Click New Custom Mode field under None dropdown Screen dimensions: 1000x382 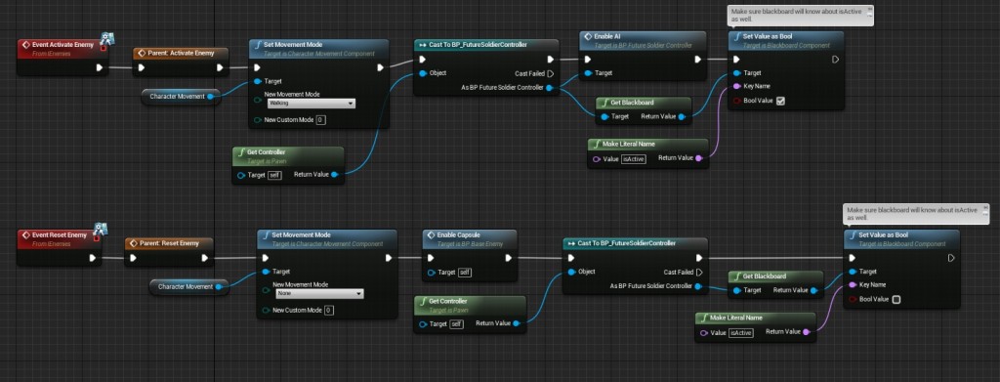tap(328, 311)
